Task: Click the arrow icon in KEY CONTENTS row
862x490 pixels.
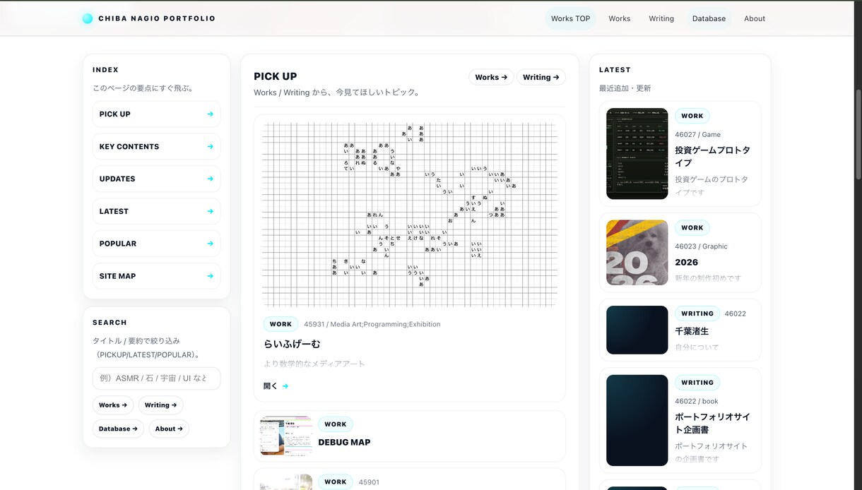Action: (210, 146)
